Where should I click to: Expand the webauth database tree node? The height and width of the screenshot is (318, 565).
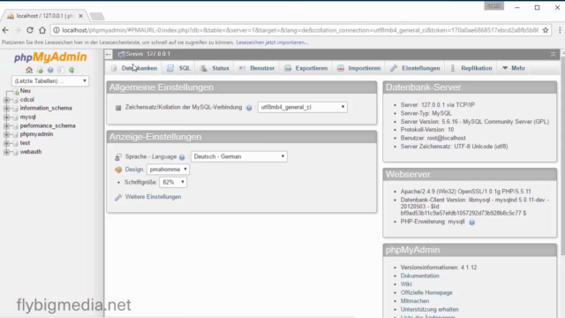(x=6, y=152)
